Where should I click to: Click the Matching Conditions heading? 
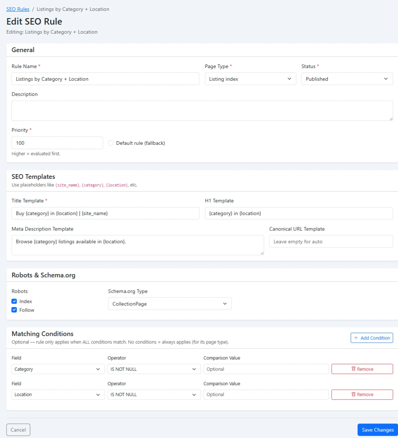click(x=42, y=334)
